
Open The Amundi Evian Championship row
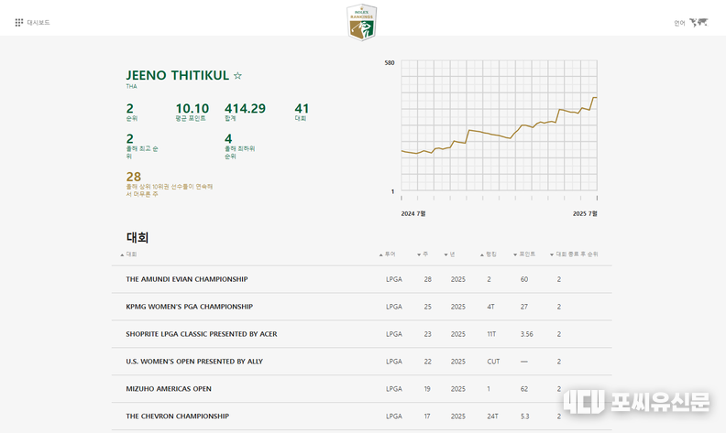pyautogui.click(x=361, y=279)
